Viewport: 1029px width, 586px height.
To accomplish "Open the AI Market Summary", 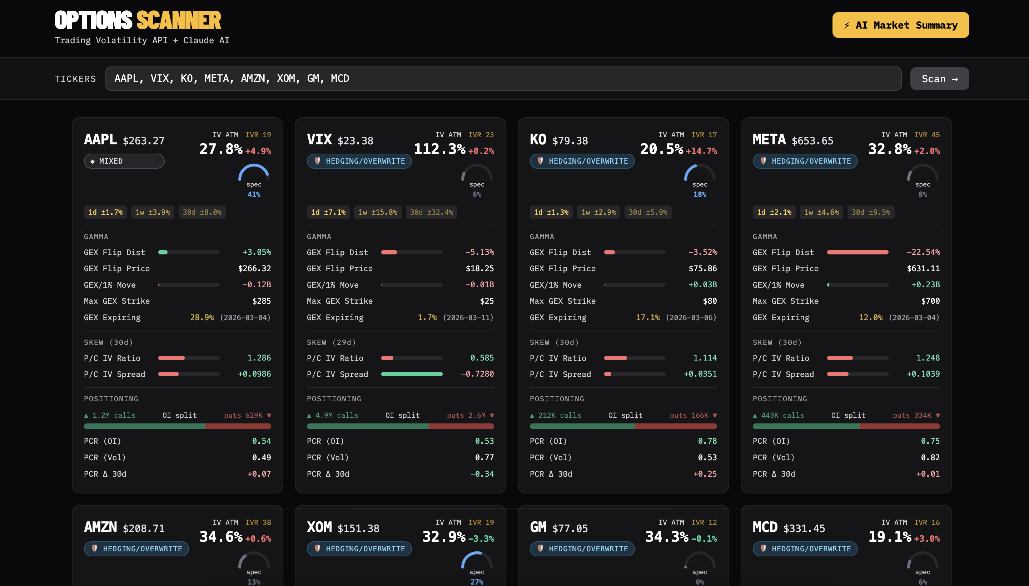I will (900, 25).
